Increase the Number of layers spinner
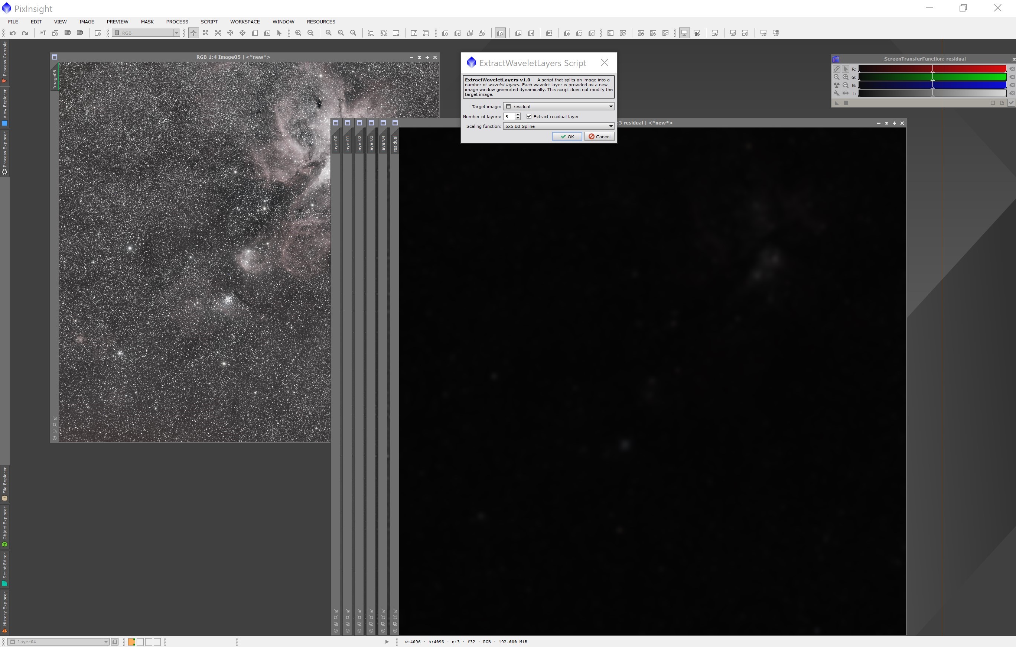Screen dimensions: 1016x647 point(518,115)
